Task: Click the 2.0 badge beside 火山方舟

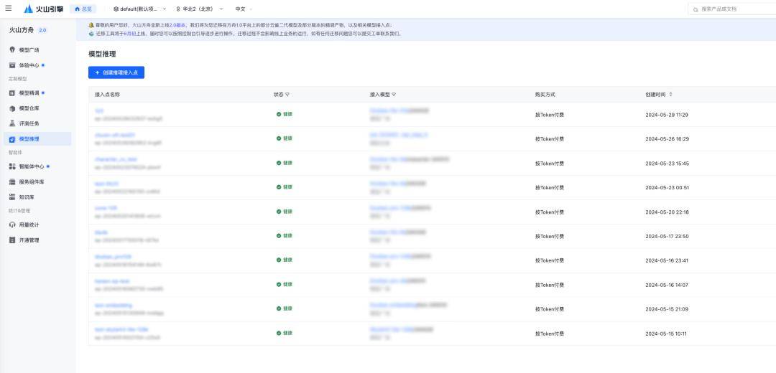Action: click(42, 30)
